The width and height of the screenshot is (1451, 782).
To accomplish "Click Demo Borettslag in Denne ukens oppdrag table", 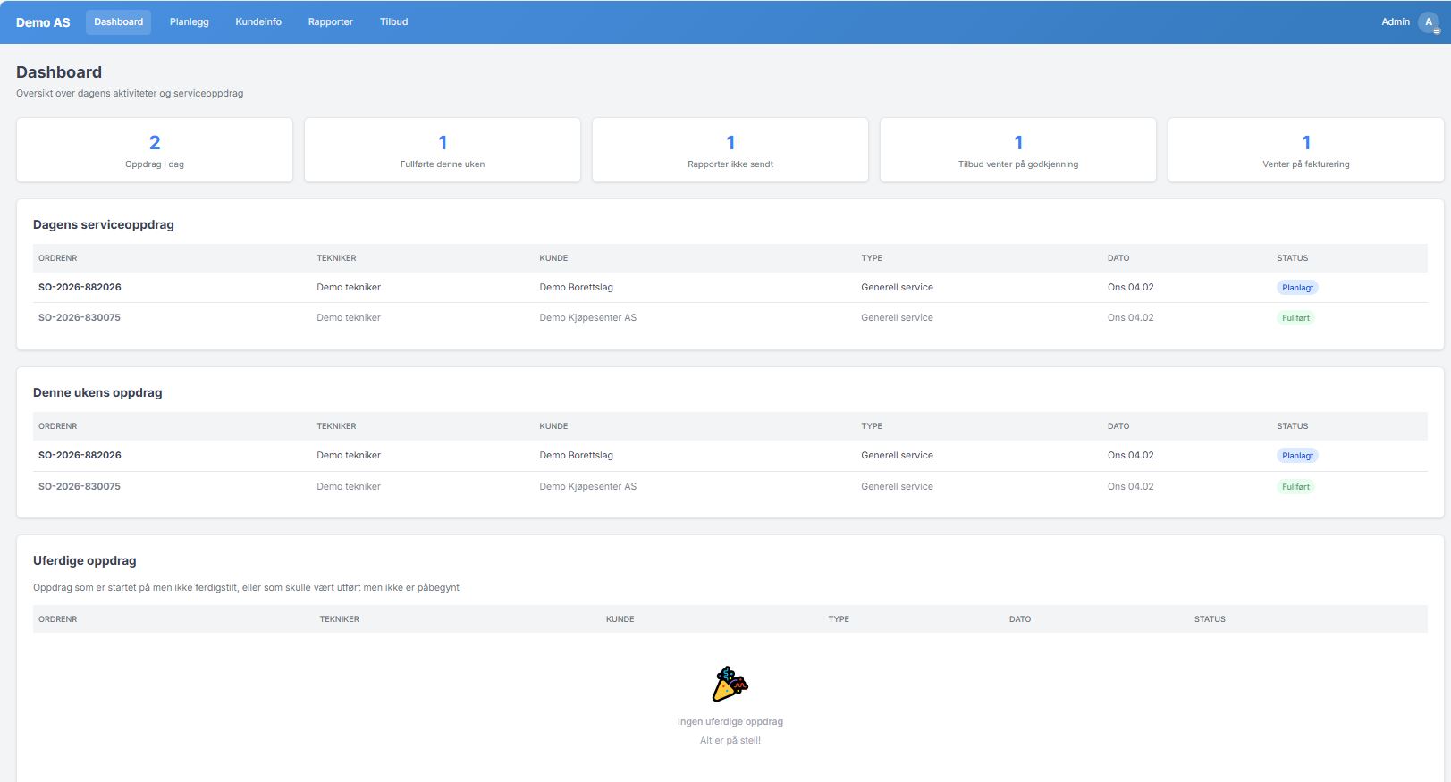I will (x=576, y=456).
